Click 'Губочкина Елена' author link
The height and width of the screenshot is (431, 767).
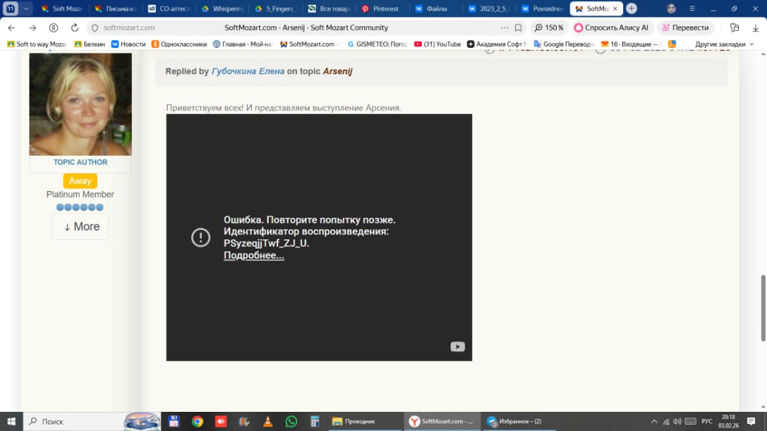[248, 72]
